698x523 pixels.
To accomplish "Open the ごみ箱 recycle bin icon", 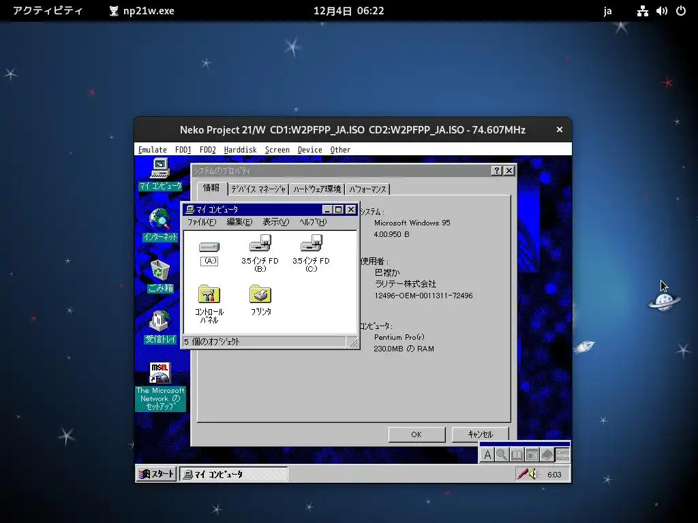I will click(x=160, y=276).
